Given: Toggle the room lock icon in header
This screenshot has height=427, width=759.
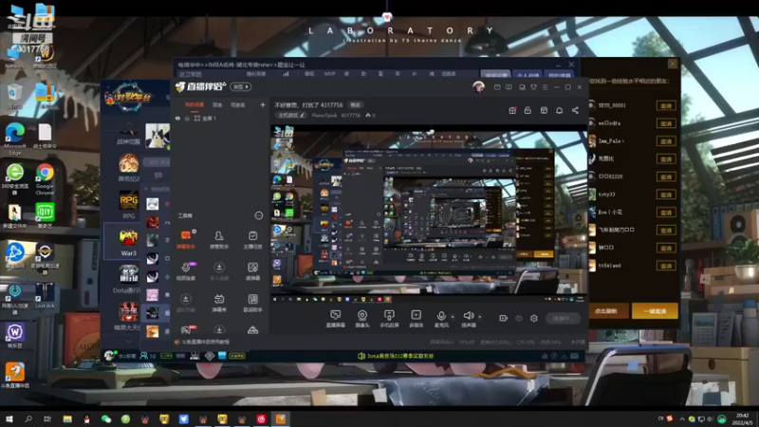Looking at the screenshot, I should click(x=528, y=110).
